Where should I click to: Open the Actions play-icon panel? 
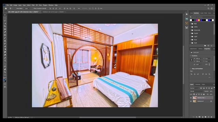[x=187, y=14]
